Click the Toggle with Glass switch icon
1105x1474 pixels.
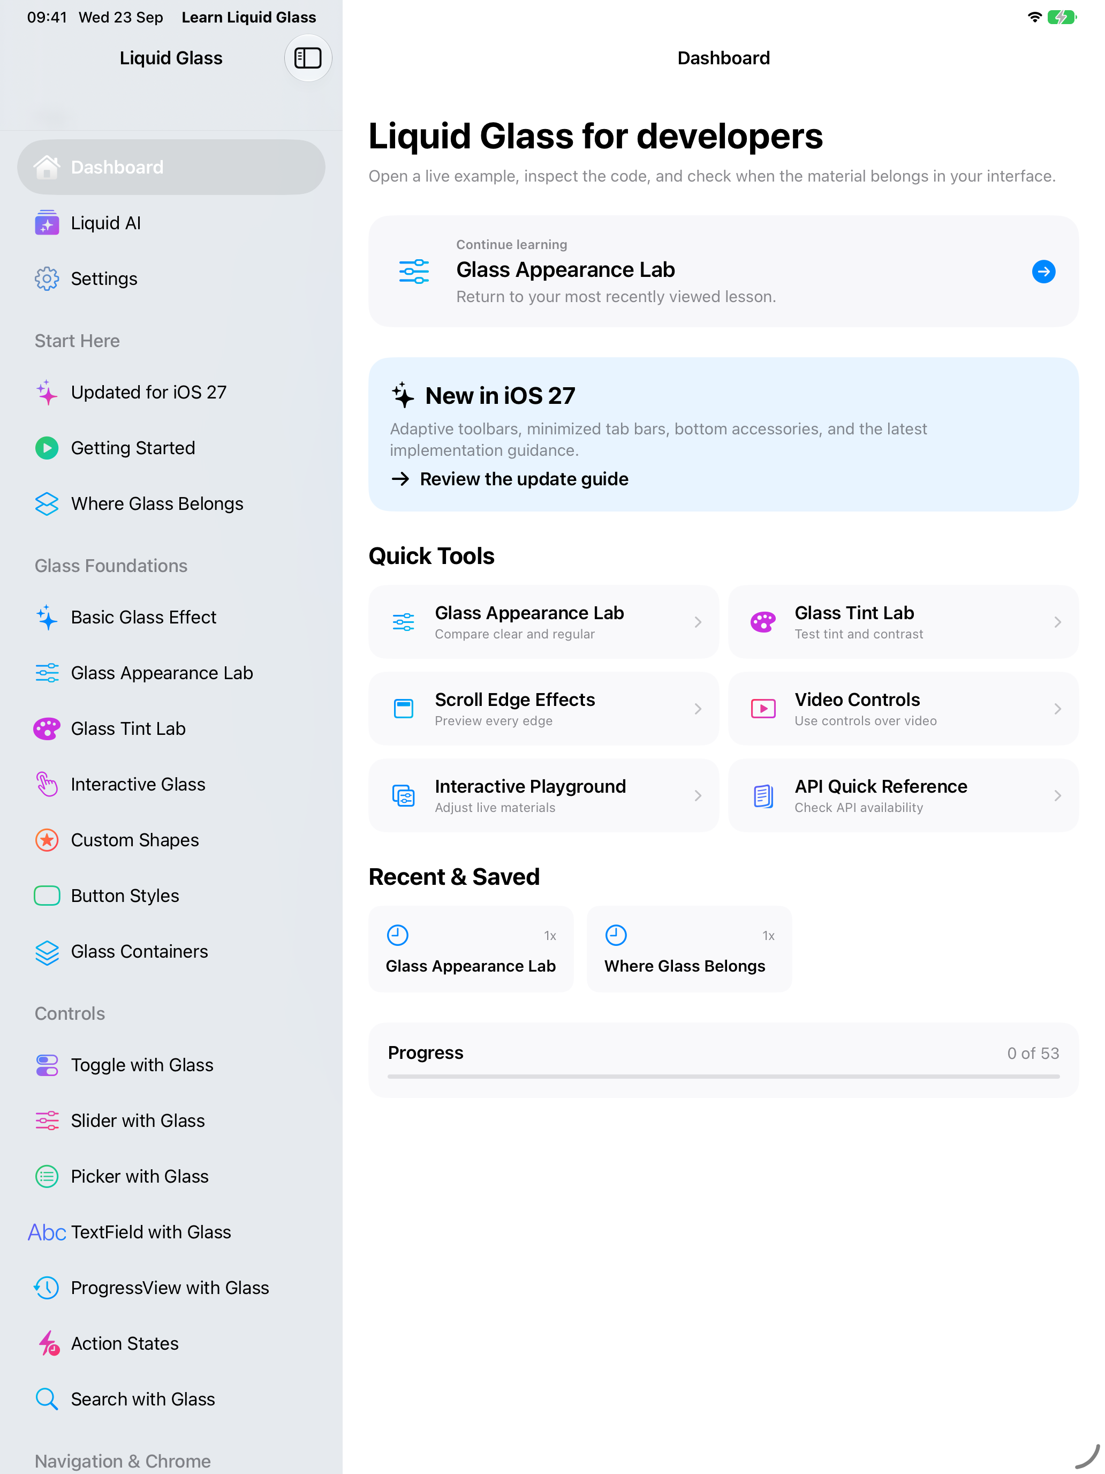[47, 1065]
